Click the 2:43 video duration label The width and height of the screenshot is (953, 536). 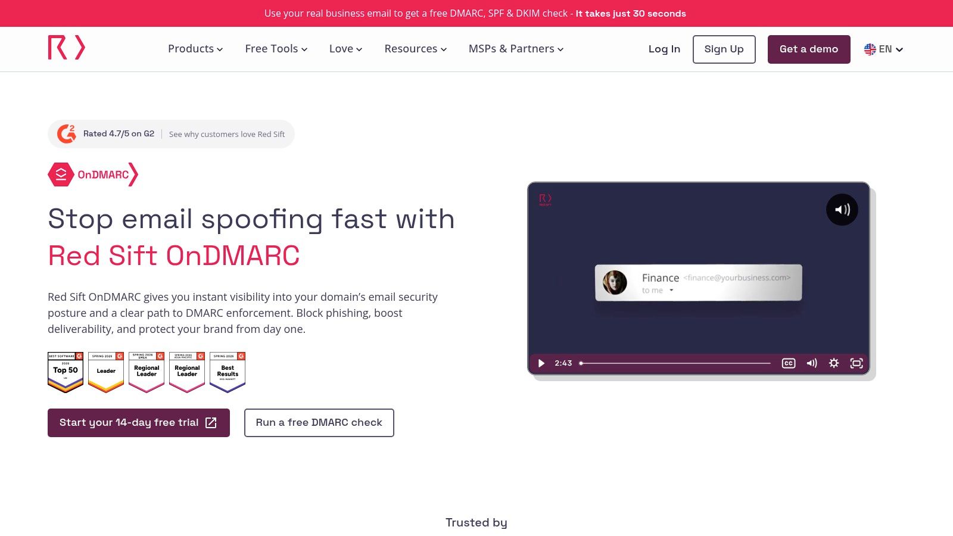click(x=563, y=363)
